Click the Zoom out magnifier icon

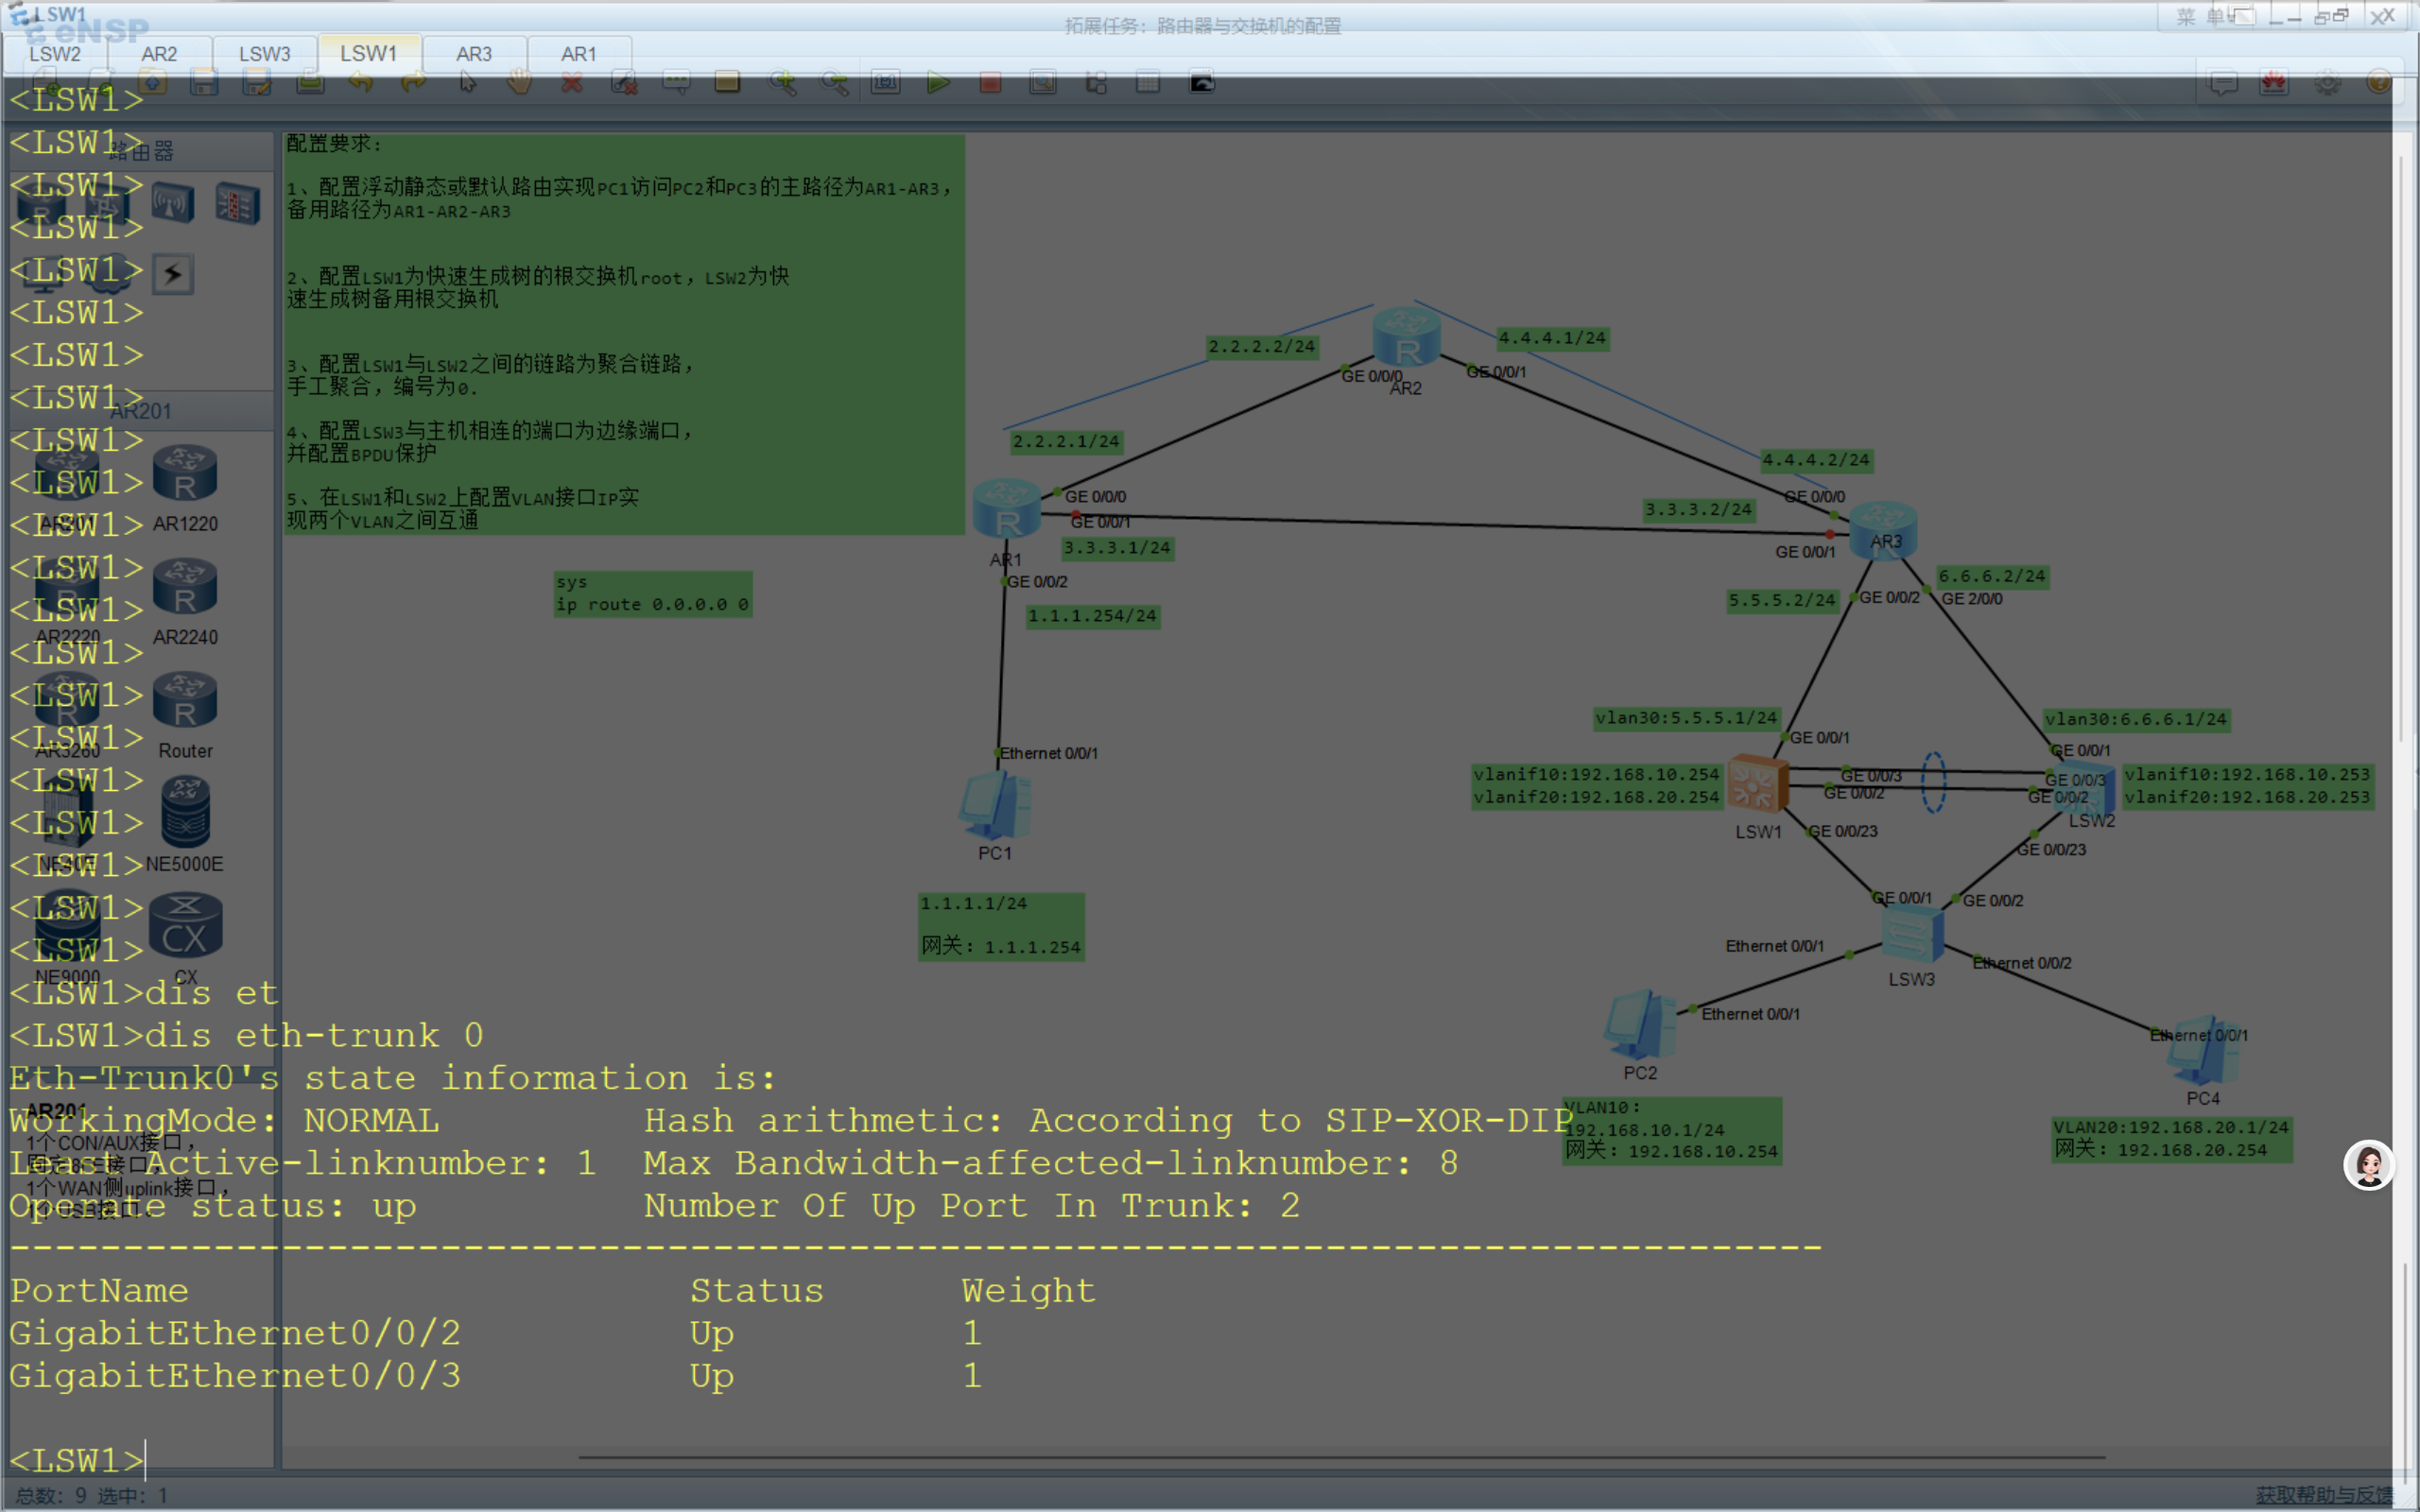click(834, 83)
